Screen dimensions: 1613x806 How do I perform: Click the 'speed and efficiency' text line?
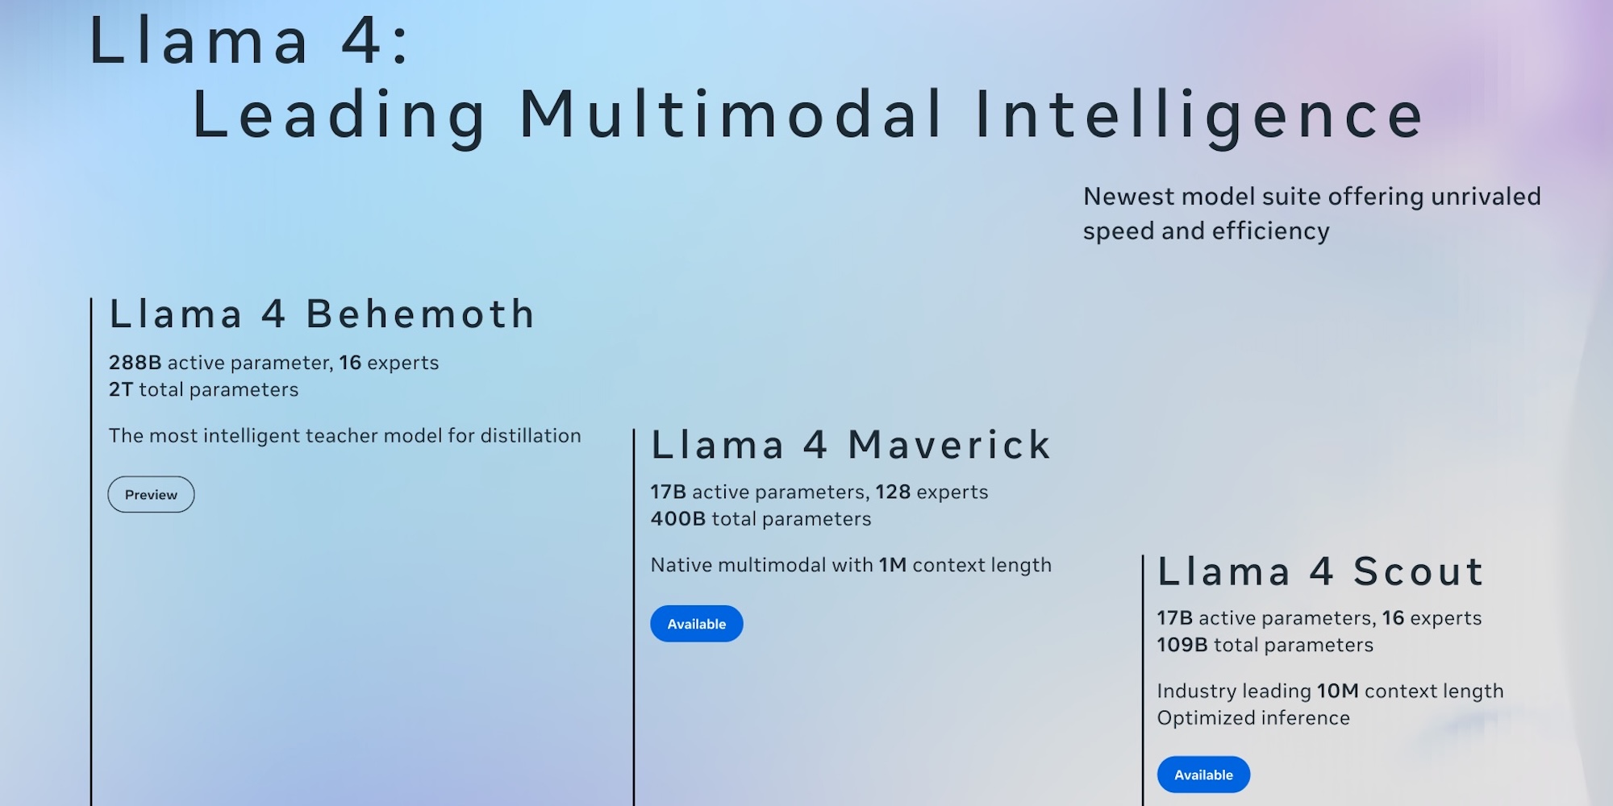click(x=1206, y=231)
